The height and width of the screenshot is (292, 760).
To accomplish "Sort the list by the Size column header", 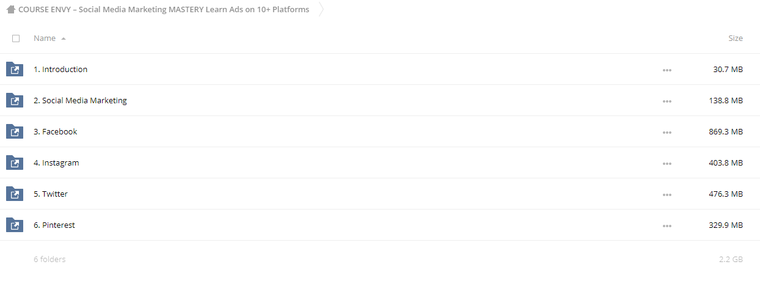I will tap(736, 38).
